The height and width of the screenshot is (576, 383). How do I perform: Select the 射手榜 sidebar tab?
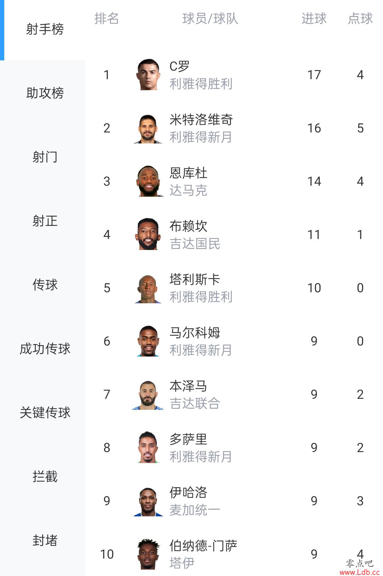tap(45, 29)
